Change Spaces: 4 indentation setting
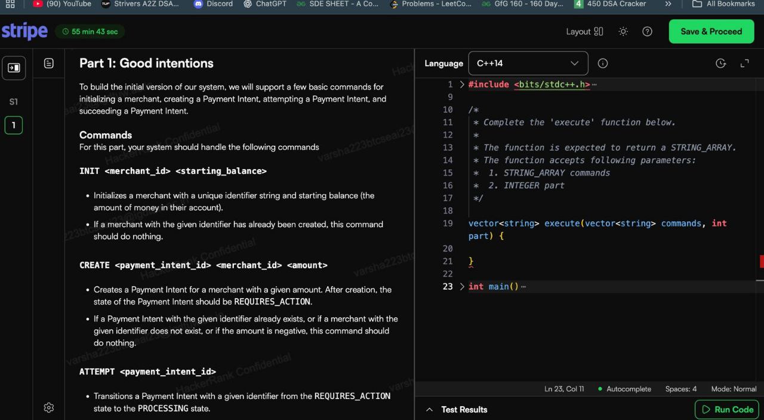Viewport: 764px width, 420px height. pos(680,389)
